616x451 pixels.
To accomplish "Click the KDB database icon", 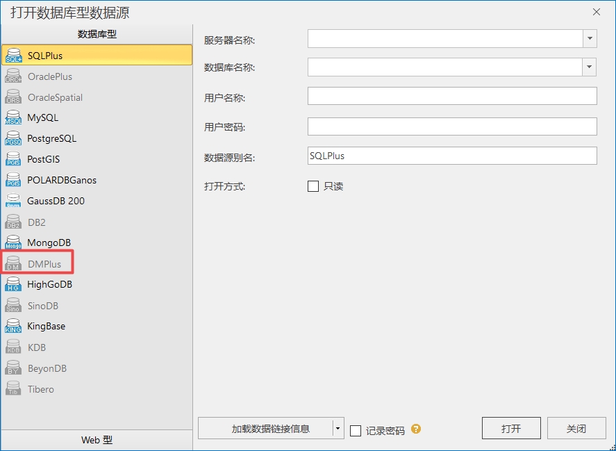I will click(x=13, y=347).
